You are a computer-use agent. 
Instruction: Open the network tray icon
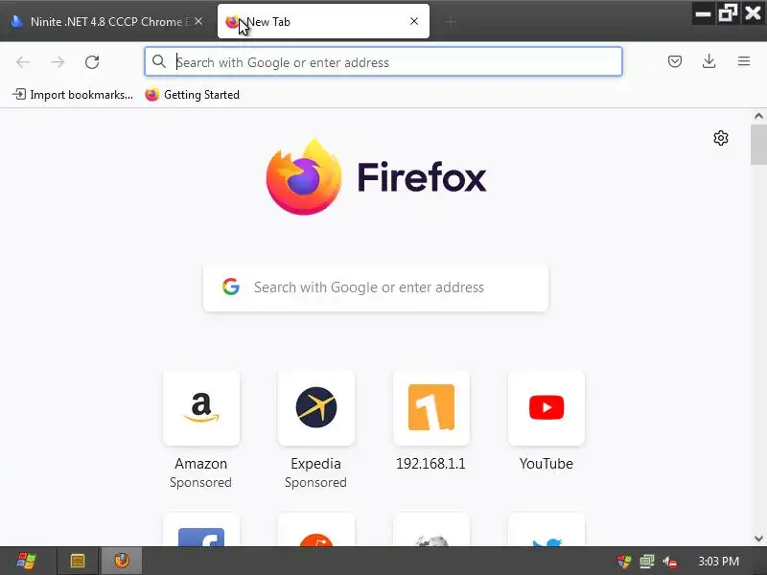[x=646, y=562]
